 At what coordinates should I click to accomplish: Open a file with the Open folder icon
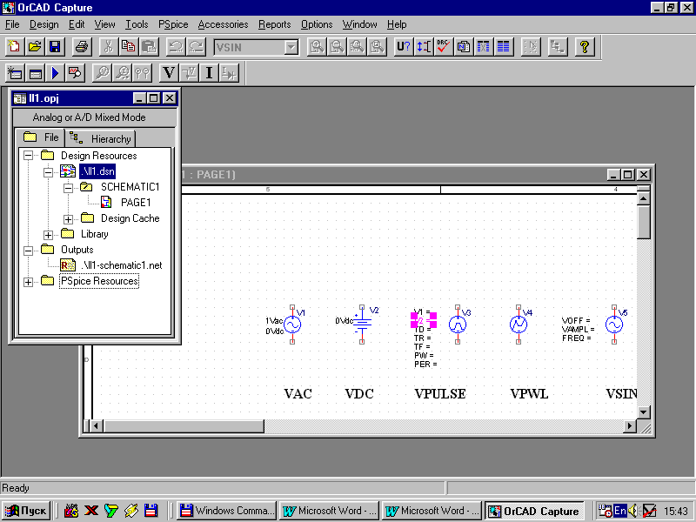coord(35,47)
